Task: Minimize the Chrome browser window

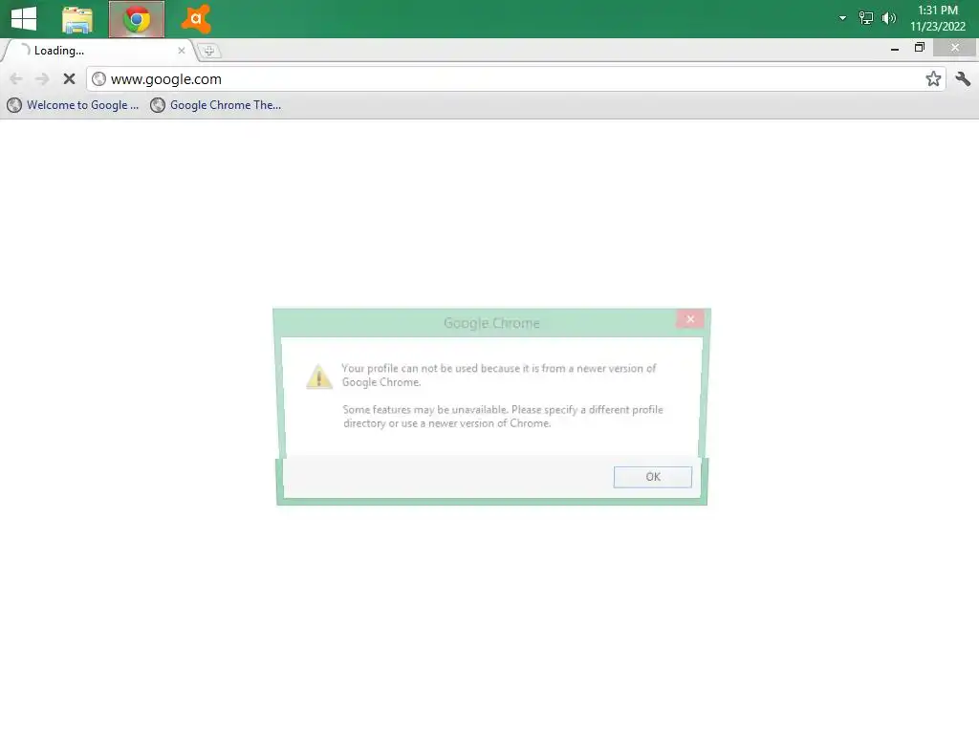Action: (895, 48)
